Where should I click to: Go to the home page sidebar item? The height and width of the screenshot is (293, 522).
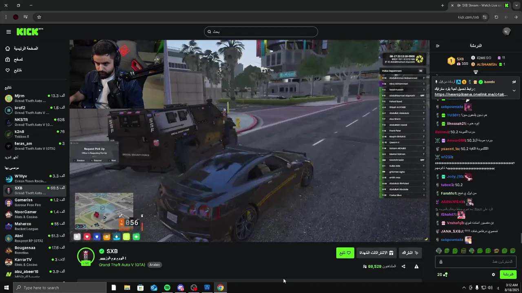pos(22,48)
